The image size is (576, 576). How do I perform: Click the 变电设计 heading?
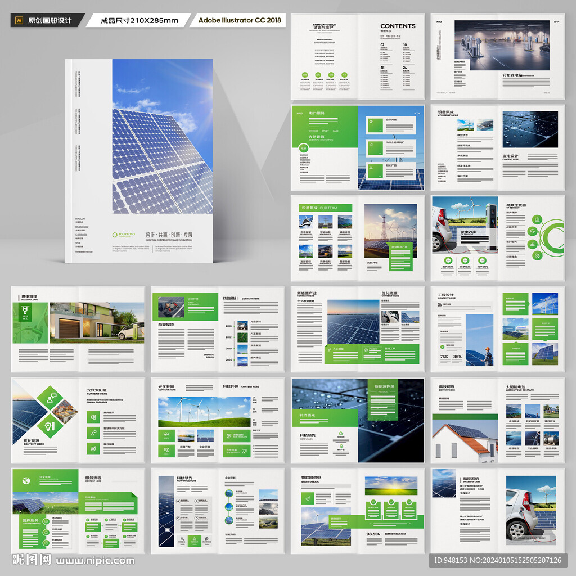tap(510, 156)
